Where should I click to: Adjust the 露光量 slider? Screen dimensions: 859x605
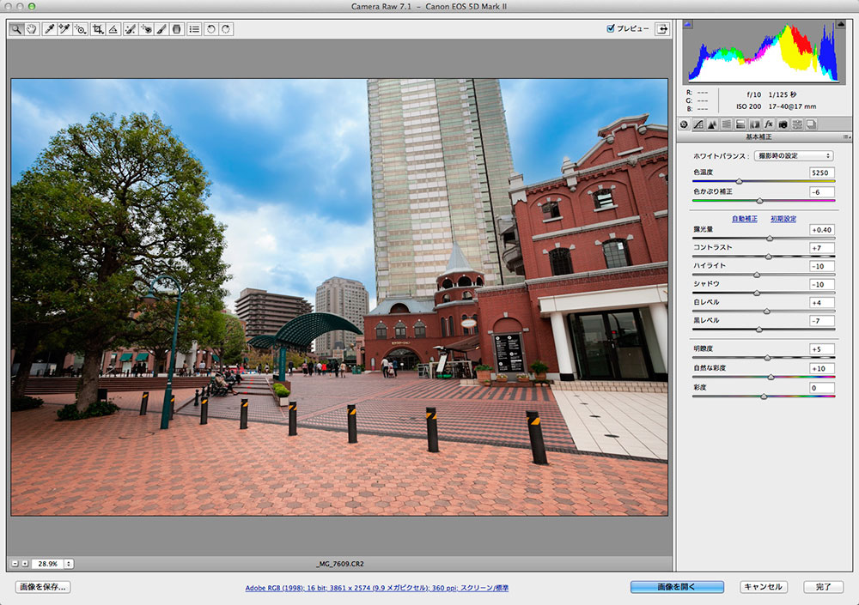coord(770,239)
